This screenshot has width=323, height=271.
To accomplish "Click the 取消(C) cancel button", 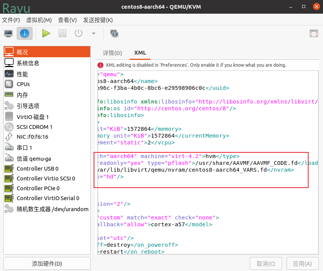I will tap(266, 263).
